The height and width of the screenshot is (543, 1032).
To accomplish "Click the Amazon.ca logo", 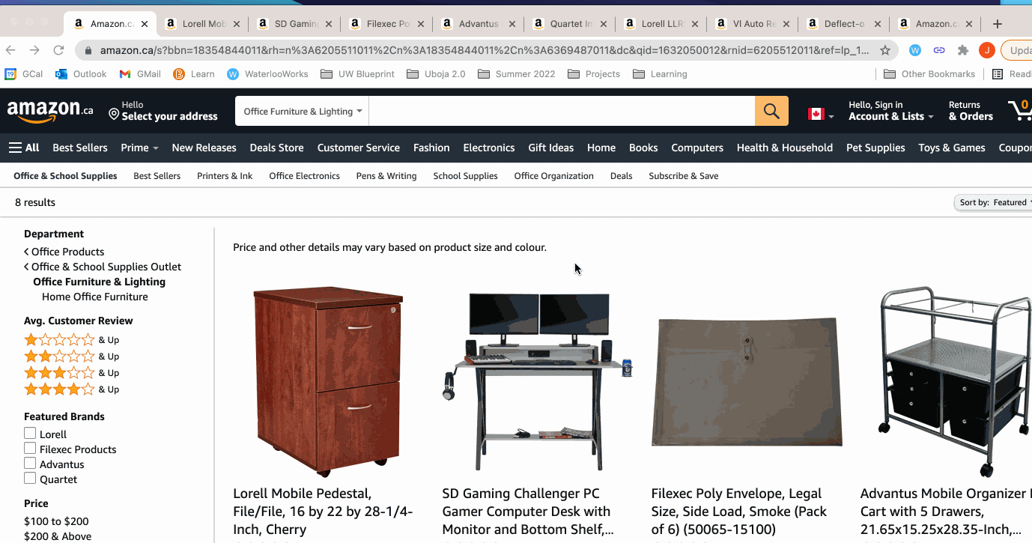I will click(x=50, y=111).
